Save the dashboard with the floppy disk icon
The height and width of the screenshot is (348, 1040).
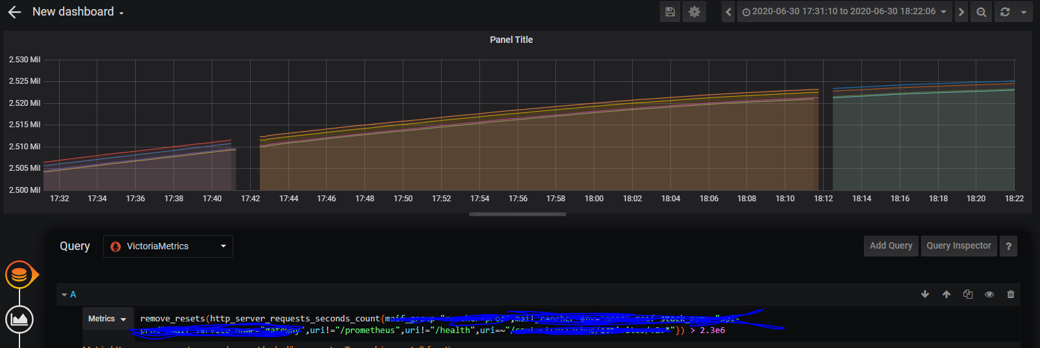click(x=670, y=12)
